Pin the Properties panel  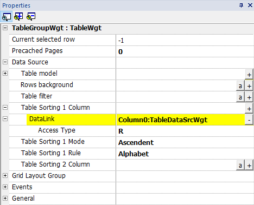click(241, 5)
